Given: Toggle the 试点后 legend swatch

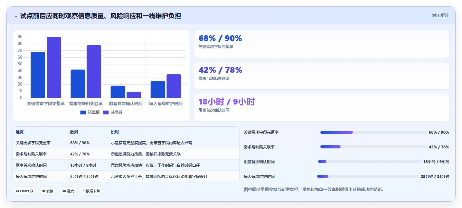Looking at the screenshot, I should click(x=106, y=112).
